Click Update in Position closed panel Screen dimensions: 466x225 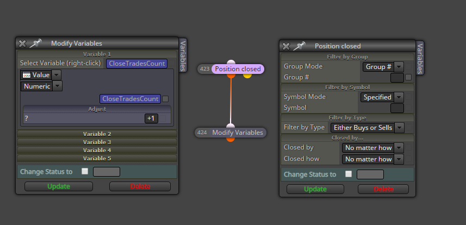point(315,189)
